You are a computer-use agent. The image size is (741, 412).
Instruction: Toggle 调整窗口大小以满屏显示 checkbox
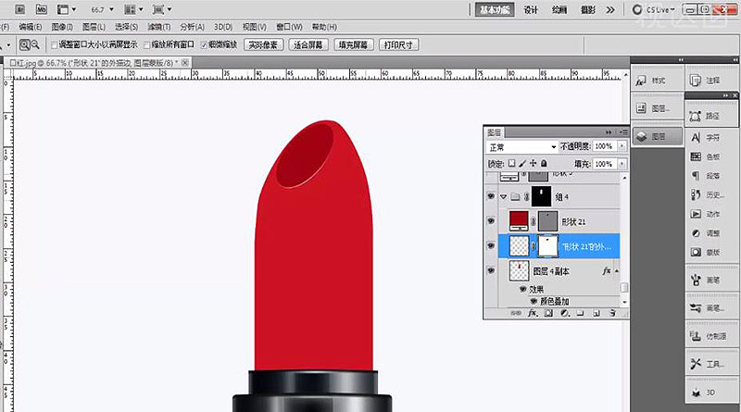pos(55,44)
